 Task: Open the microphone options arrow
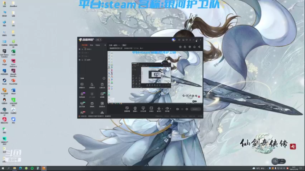click(162, 109)
